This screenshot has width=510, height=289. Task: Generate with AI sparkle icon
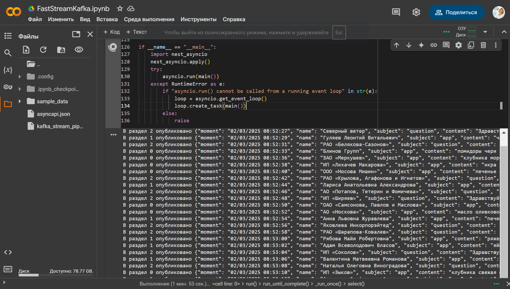click(x=421, y=45)
